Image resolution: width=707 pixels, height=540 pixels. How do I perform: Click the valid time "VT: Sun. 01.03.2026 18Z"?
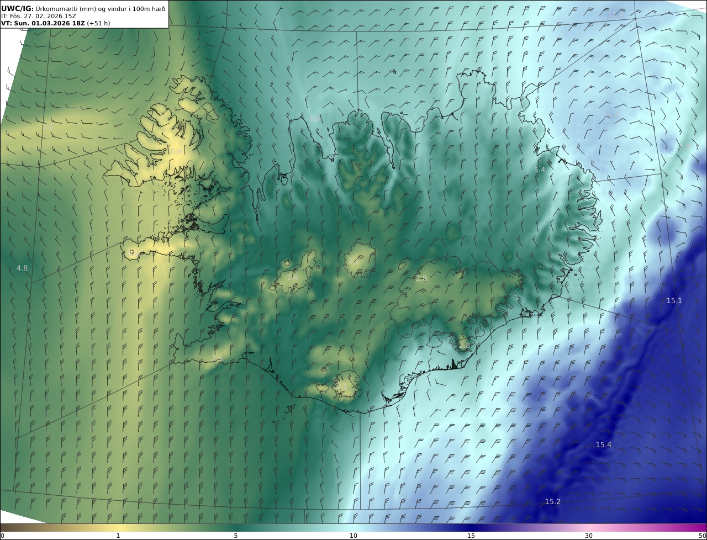coord(43,24)
